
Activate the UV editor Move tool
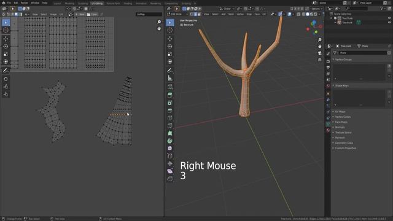[x=6, y=39]
